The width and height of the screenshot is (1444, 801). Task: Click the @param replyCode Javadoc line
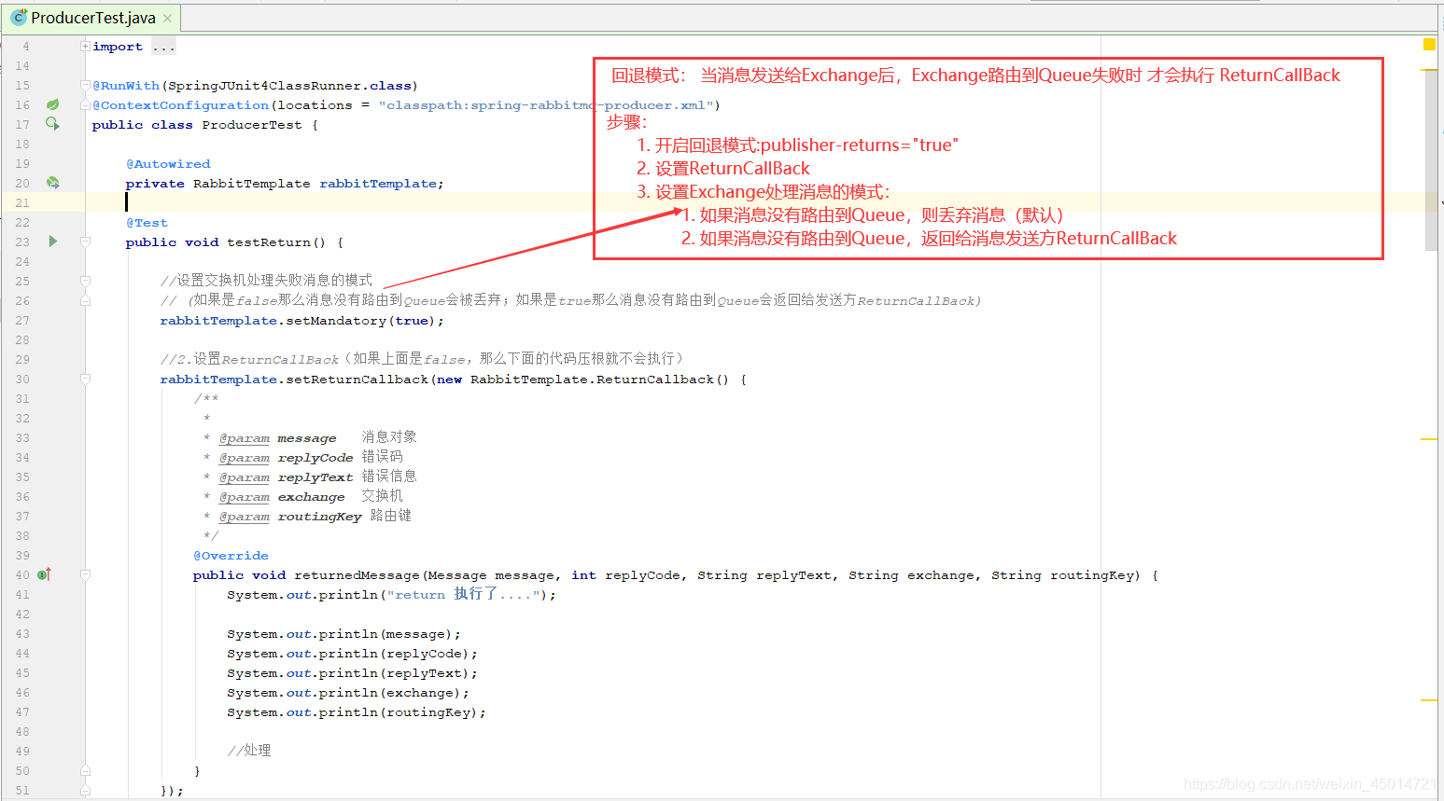303,457
